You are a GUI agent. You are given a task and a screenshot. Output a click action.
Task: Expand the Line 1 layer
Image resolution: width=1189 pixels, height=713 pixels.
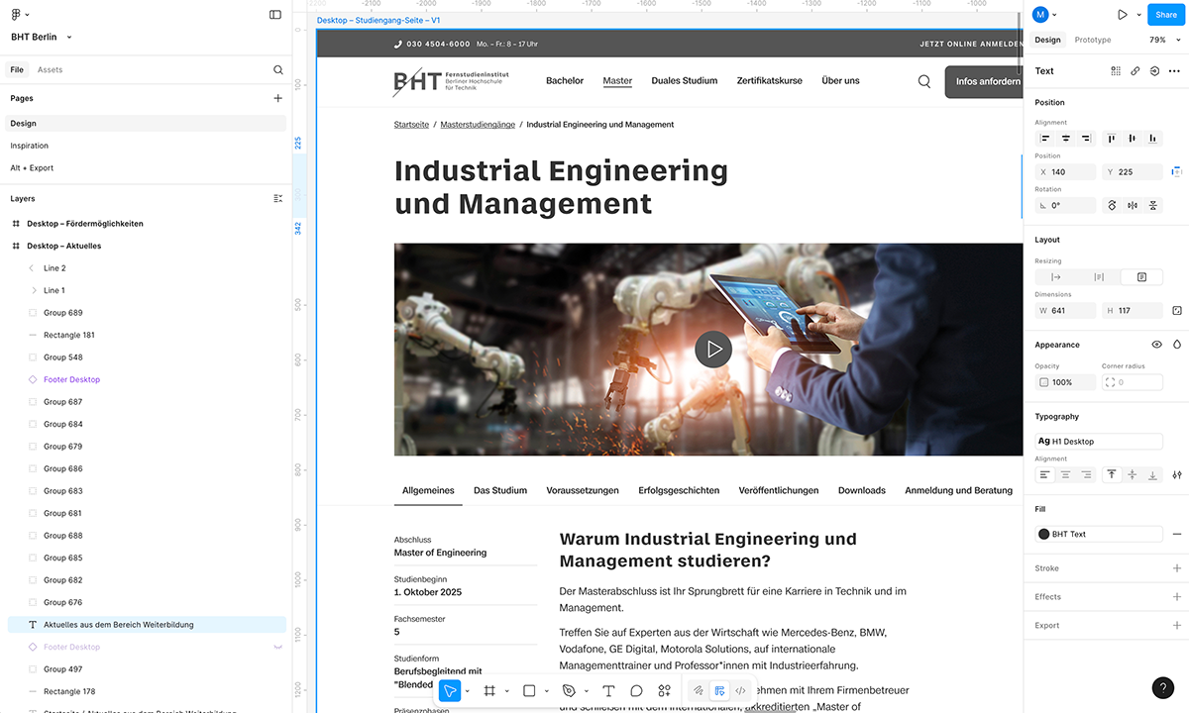pos(33,290)
